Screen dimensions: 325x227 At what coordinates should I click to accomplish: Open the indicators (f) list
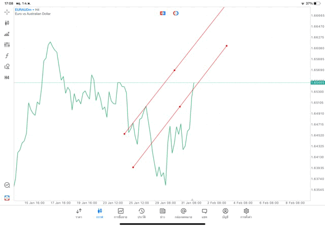tap(7, 56)
